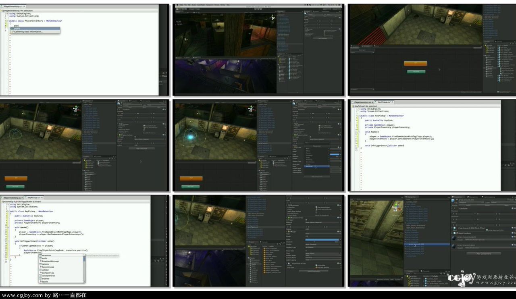Open Lightmapping tab above the prop_keycard_001 Inspector
Screen dimensions: 516x299
click(x=489, y=197)
